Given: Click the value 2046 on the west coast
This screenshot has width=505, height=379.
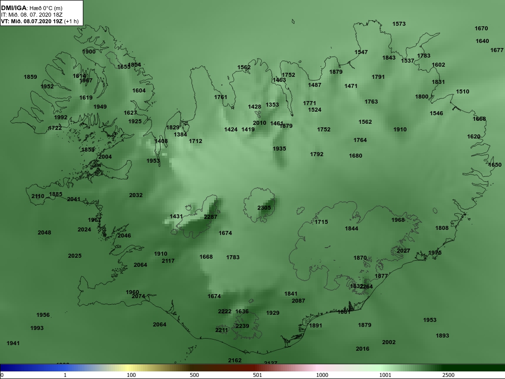Looking at the screenshot, I should coord(124,235).
